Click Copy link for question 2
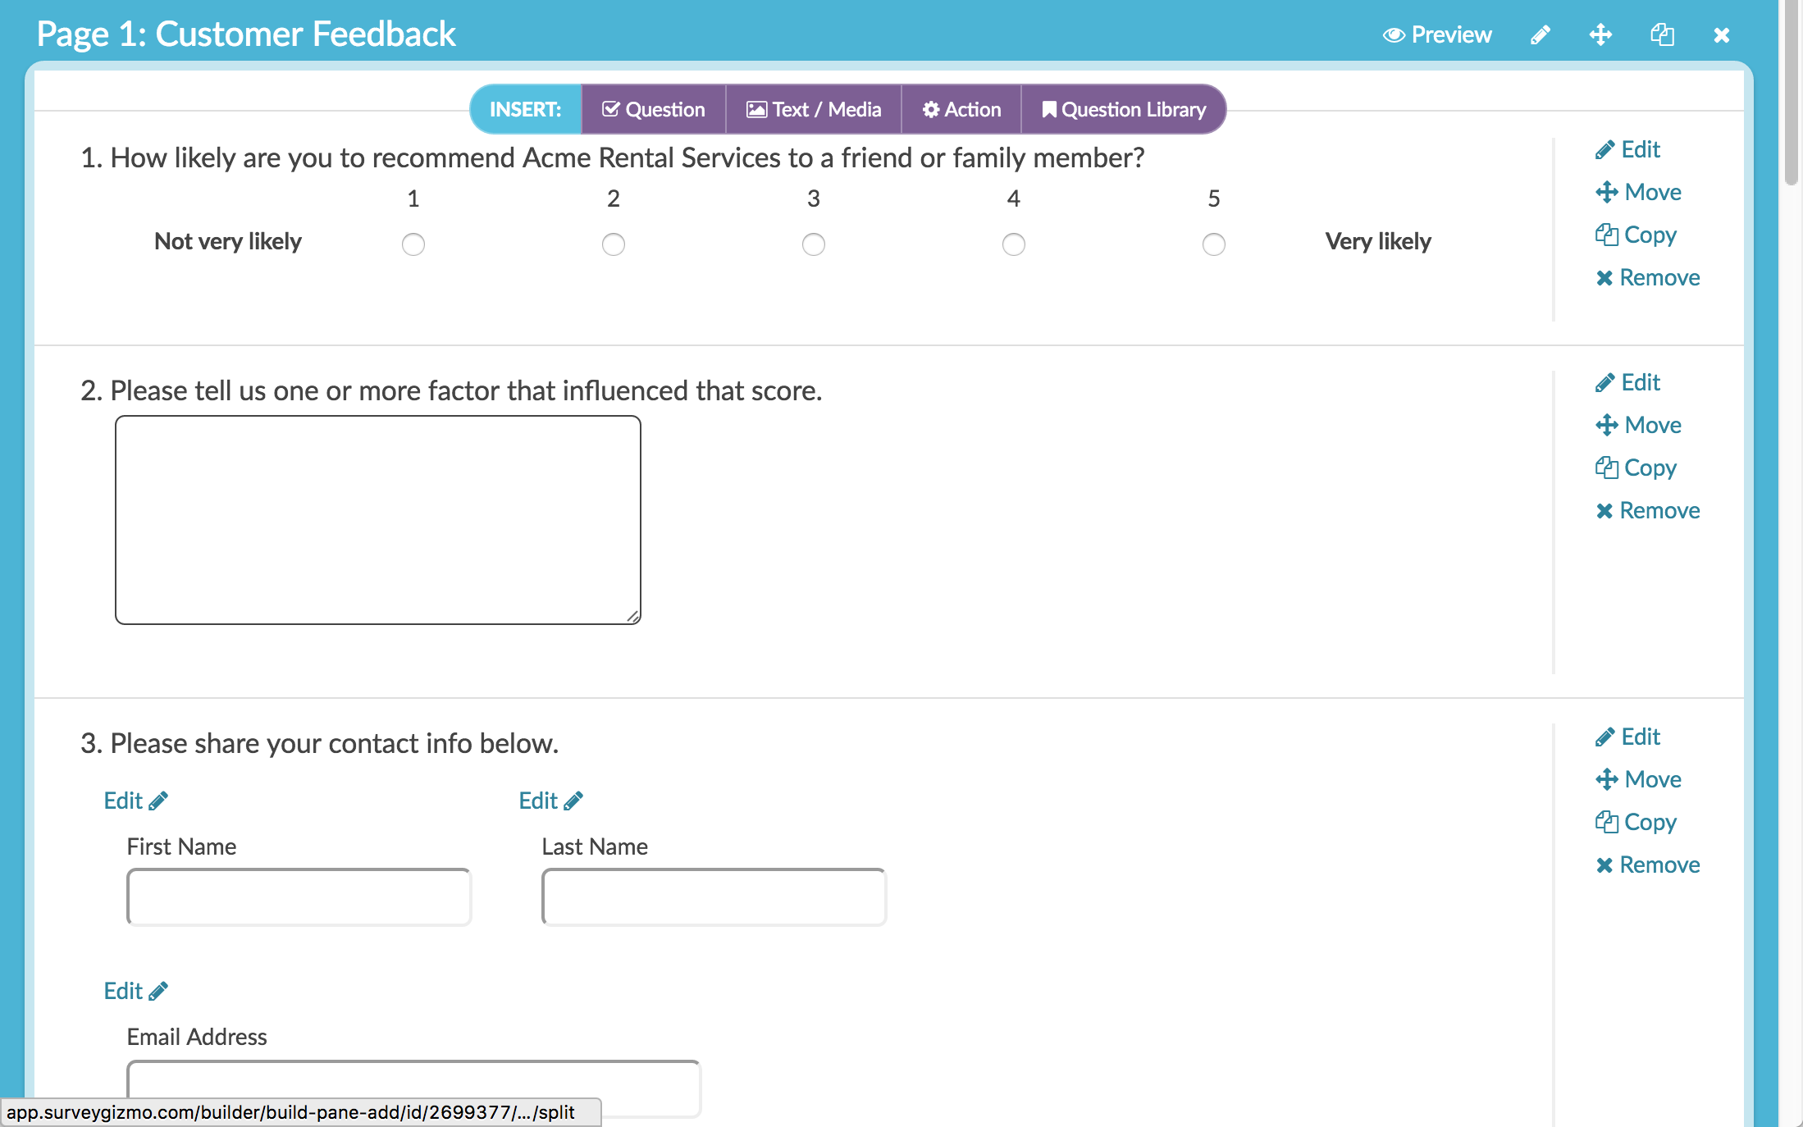Viewport: 1803px width, 1127px height. point(1636,468)
